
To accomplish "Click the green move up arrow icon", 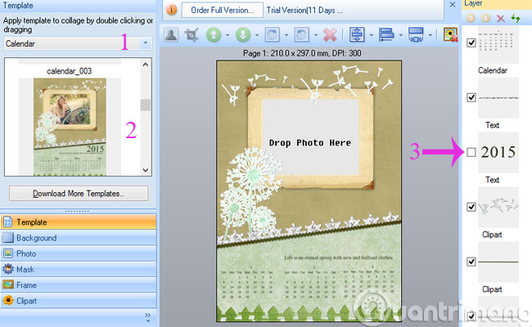I will tap(214, 35).
